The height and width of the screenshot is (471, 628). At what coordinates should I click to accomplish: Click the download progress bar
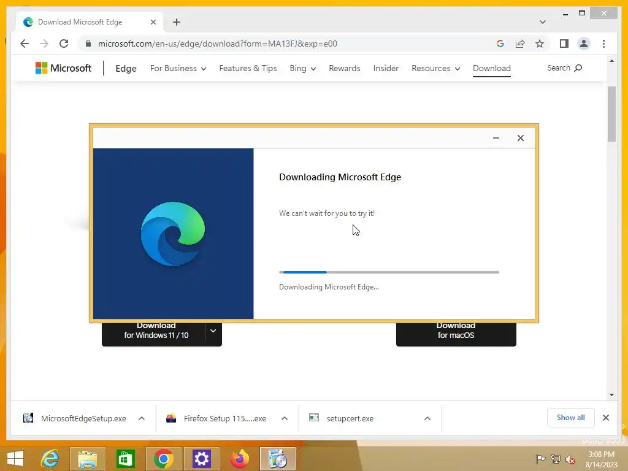coord(389,272)
